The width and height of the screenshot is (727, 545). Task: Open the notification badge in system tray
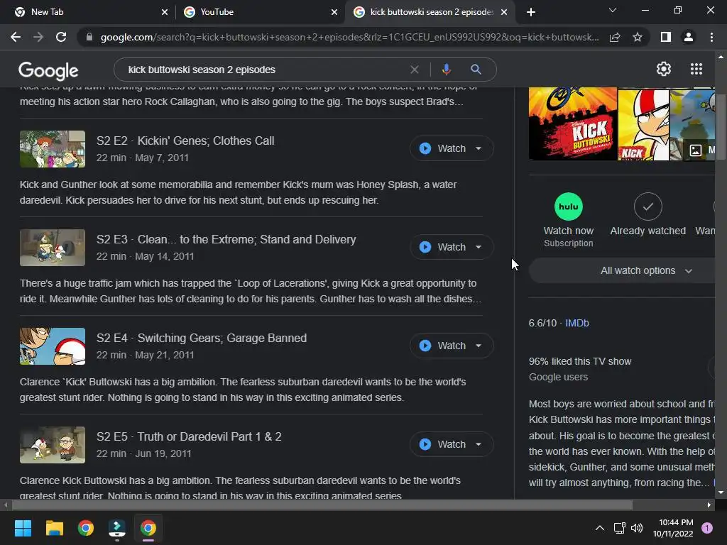click(x=706, y=528)
